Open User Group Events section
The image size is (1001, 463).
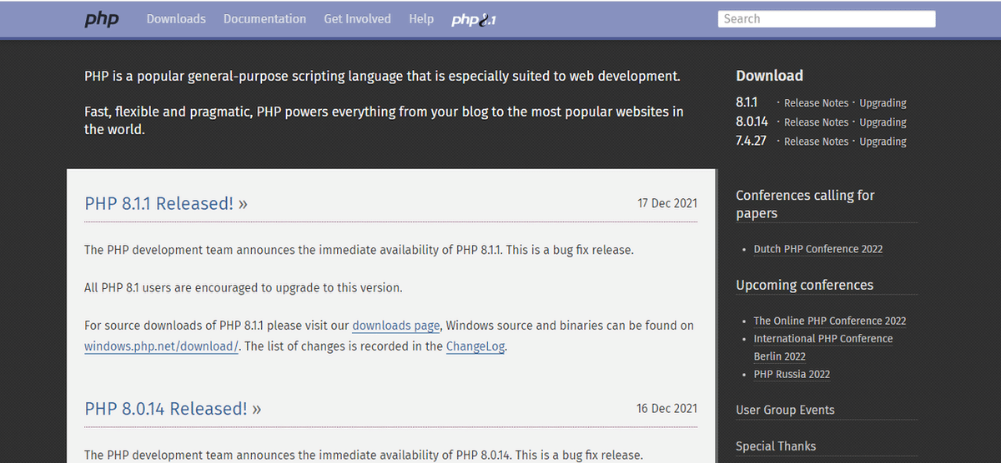pyautogui.click(x=785, y=410)
